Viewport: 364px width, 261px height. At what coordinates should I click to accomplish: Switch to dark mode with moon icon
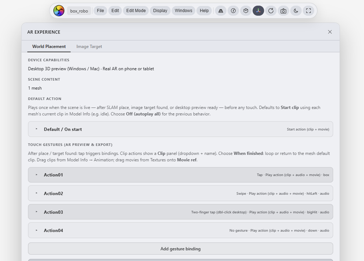(296, 10)
